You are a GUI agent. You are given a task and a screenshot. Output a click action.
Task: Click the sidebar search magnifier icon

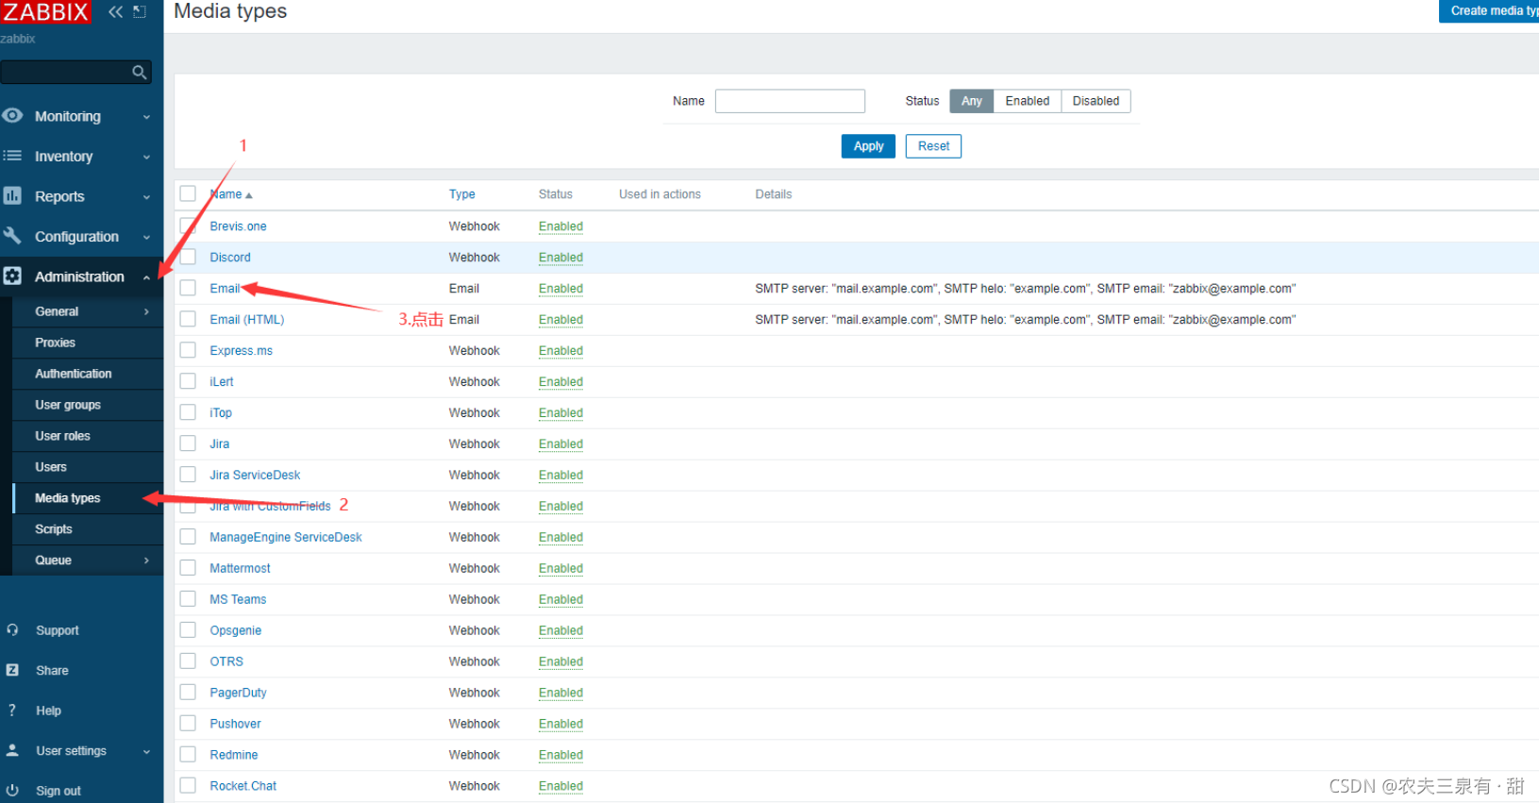tap(140, 72)
